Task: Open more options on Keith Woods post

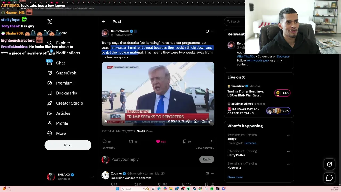Action: tap(213, 31)
